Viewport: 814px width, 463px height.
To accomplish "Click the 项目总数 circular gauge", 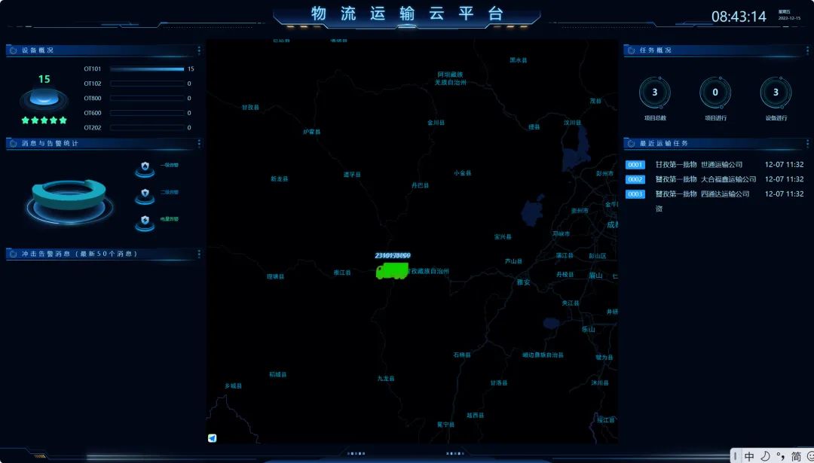I will (654, 93).
